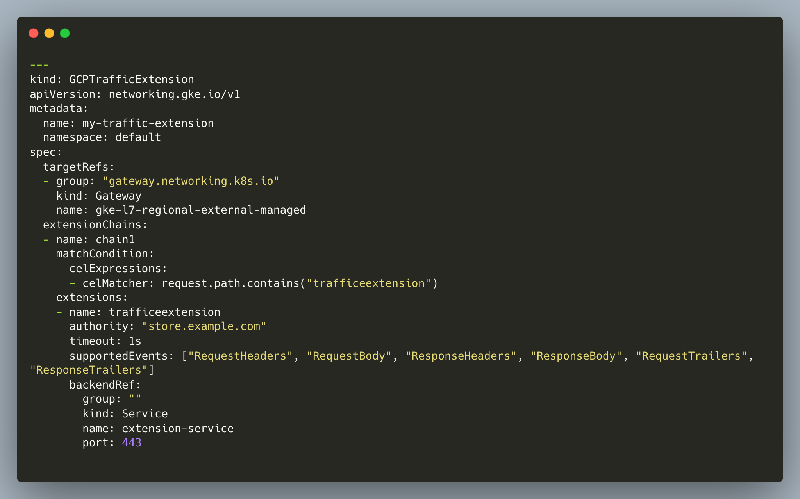Click the "store.example.com" authority value
800x499 pixels.
click(x=204, y=326)
